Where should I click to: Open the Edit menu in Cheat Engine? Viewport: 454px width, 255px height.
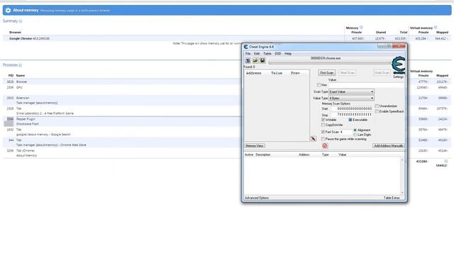(257, 54)
